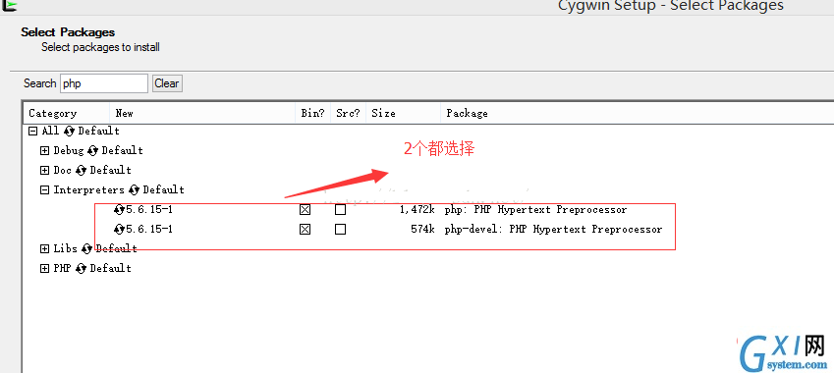Click the 574k size value

click(x=422, y=229)
